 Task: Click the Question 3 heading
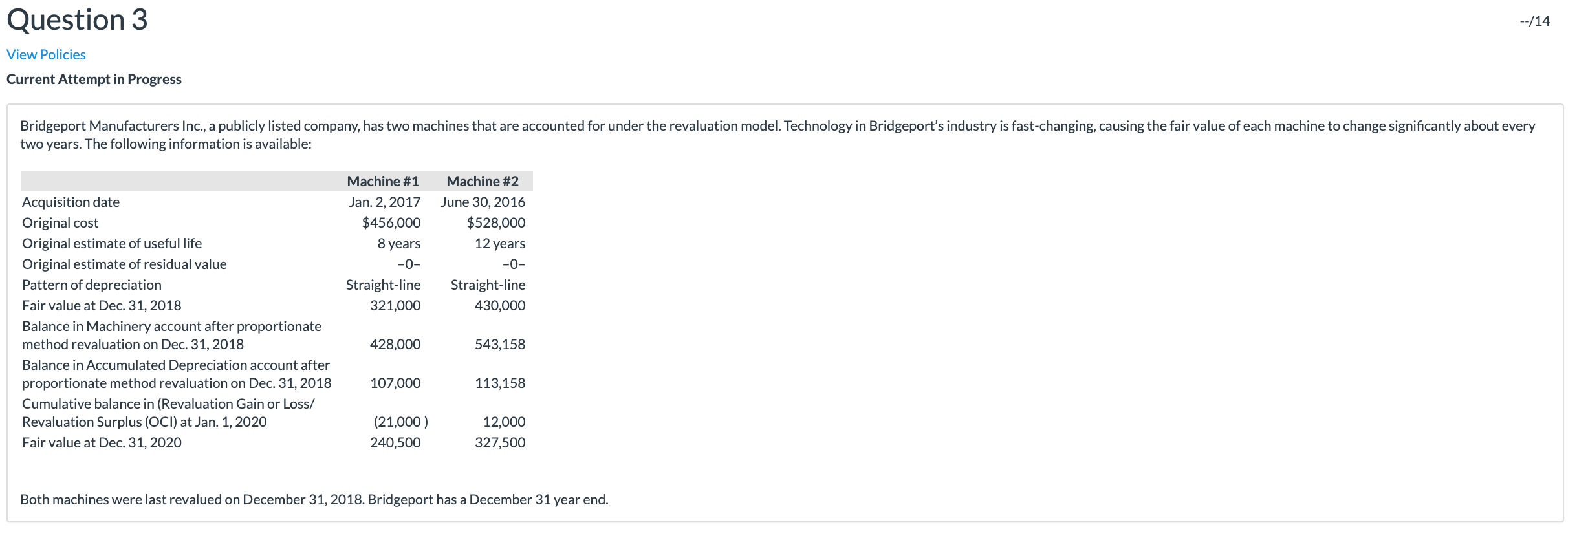[x=76, y=19]
